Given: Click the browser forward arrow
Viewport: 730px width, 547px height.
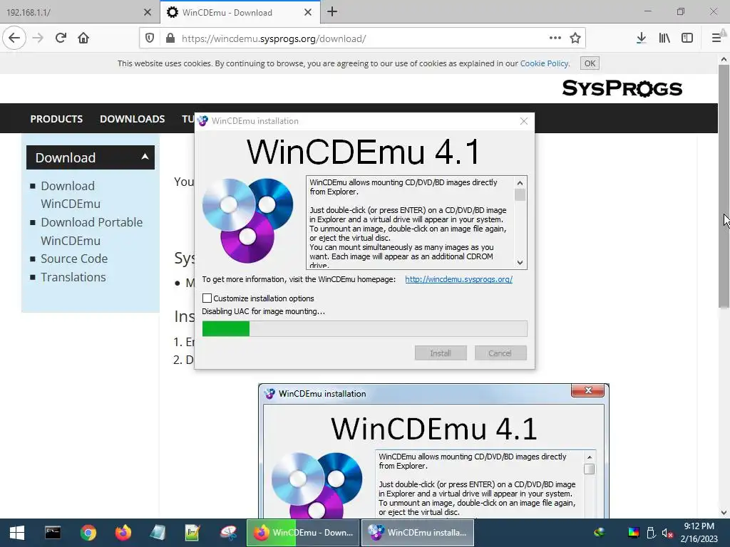Looking at the screenshot, I should tap(38, 38).
